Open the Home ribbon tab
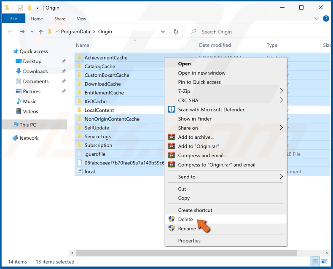 [x=37, y=19]
